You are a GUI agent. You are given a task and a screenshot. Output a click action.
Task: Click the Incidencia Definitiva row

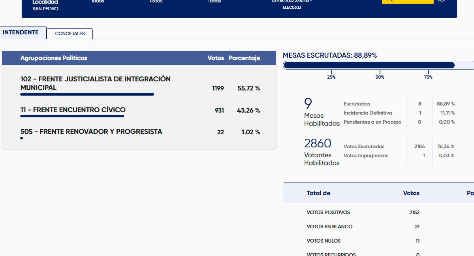tap(367, 113)
